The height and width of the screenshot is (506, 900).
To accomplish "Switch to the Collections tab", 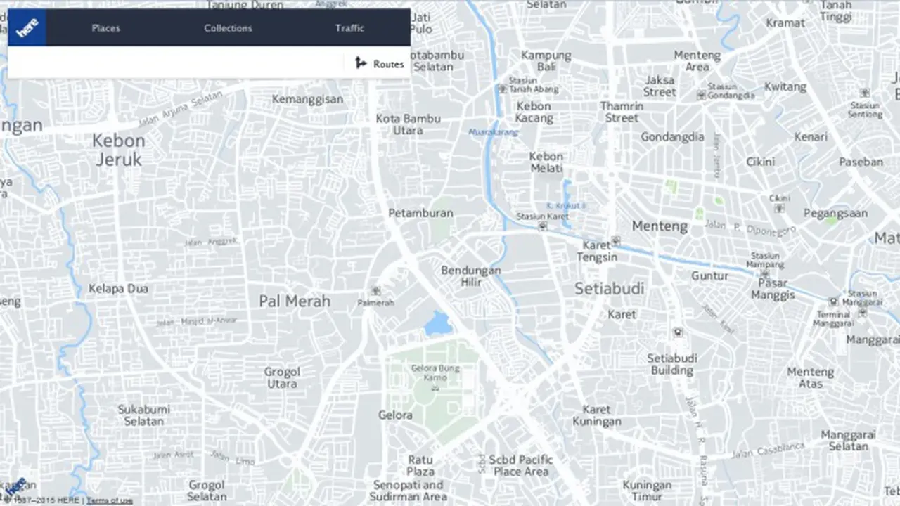I will 228,28.
